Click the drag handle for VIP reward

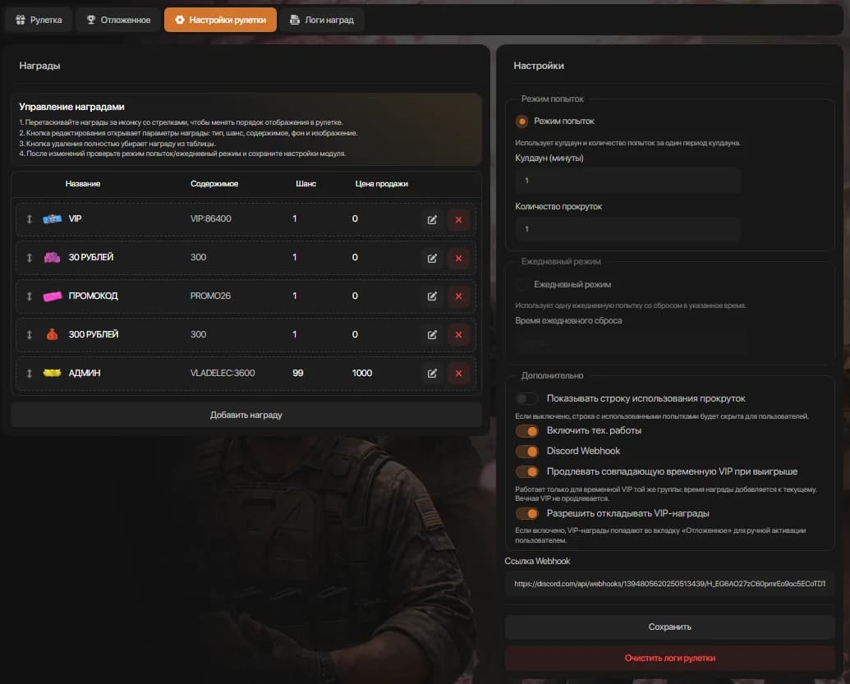[x=30, y=219]
